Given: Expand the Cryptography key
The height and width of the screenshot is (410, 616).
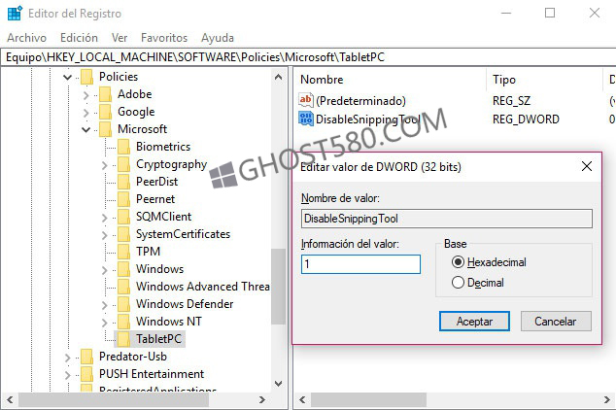Looking at the screenshot, I should 105,165.
